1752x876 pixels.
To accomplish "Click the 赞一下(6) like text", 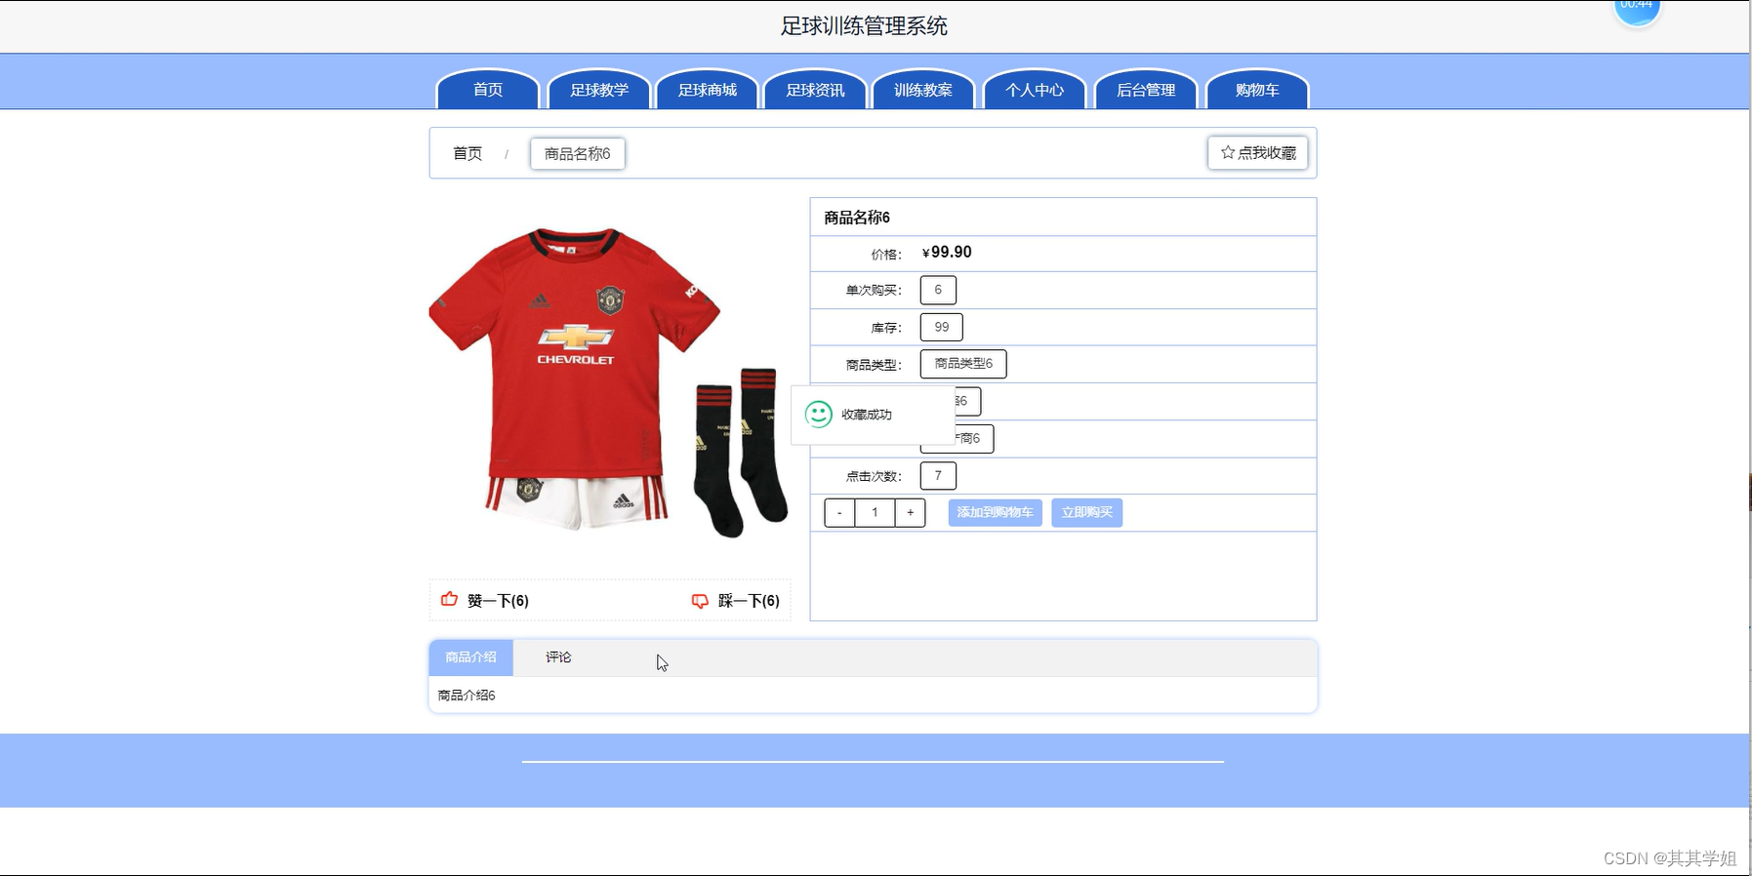I will click(498, 601).
